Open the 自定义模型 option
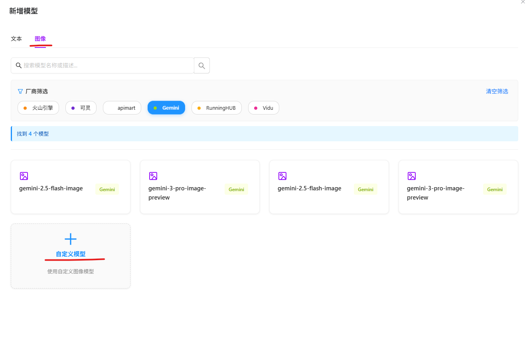The height and width of the screenshot is (338, 527). pos(71,254)
